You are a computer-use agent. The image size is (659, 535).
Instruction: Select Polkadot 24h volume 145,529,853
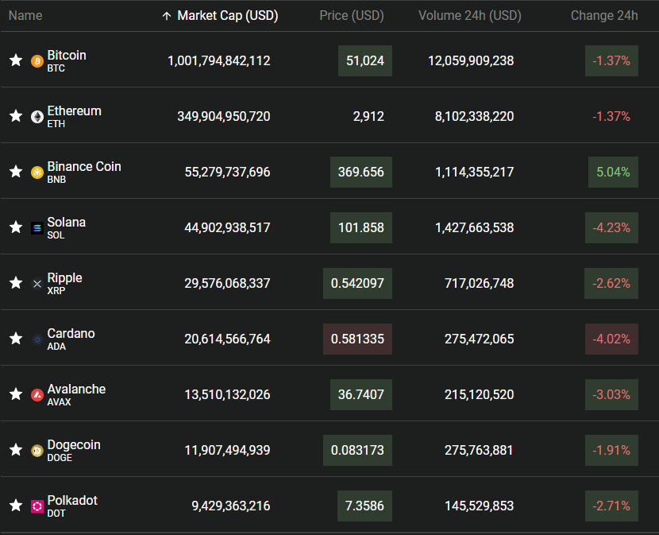click(479, 506)
